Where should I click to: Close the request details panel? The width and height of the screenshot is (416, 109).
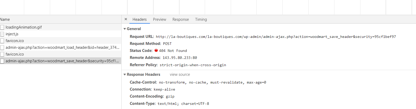126,19
